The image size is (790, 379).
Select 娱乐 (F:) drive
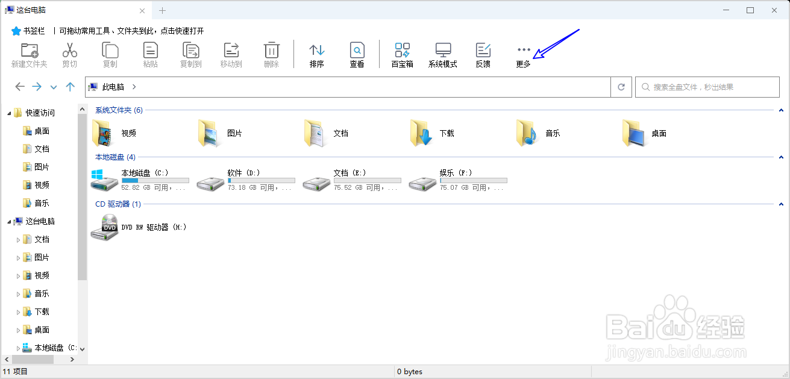pyautogui.click(x=459, y=180)
